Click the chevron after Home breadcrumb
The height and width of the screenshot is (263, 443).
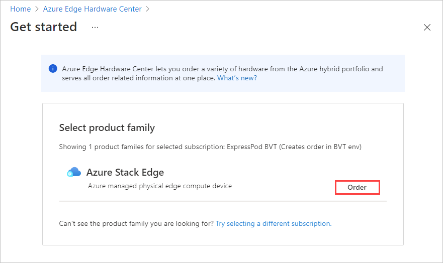pos(37,9)
